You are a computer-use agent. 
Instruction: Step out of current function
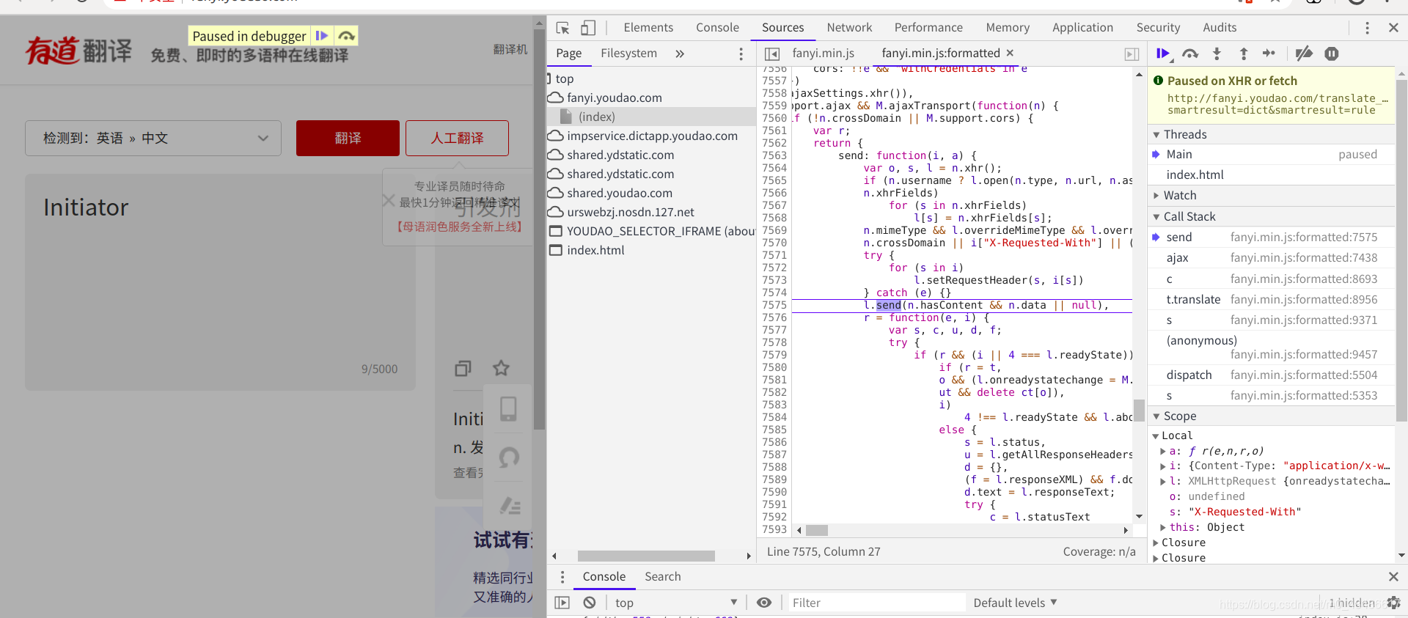tap(1243, 54)
